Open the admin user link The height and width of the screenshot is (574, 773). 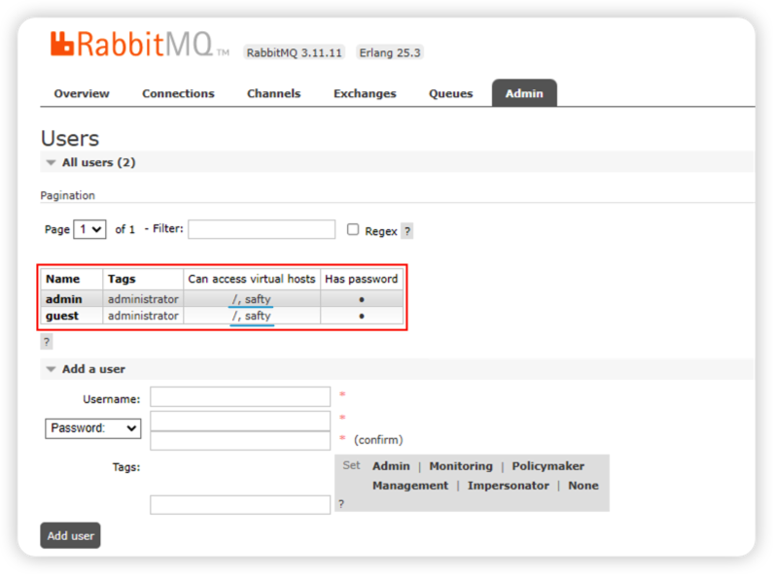coord(64,299)
